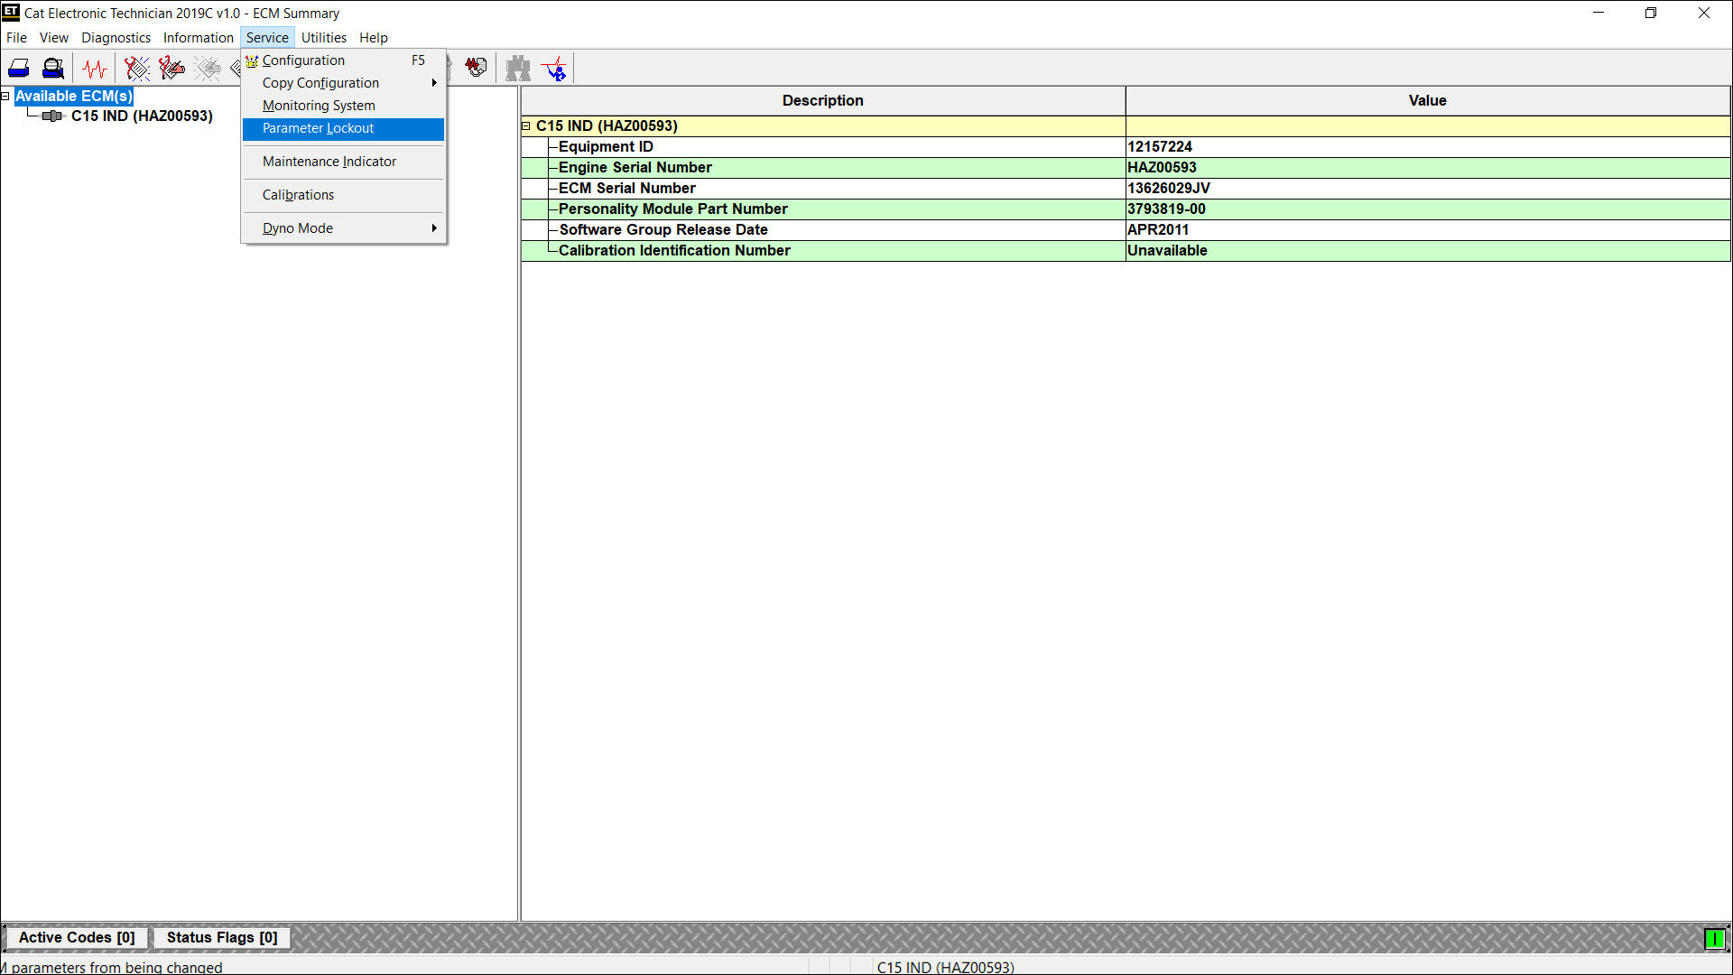Image resolution: width=1733 pixels, height=975 pixels.
Task: Click the binoculars toolbar icon
Action: coord(518,69)
